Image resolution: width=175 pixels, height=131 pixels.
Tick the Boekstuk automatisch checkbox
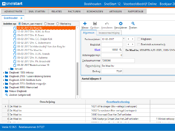click(139, 44)
